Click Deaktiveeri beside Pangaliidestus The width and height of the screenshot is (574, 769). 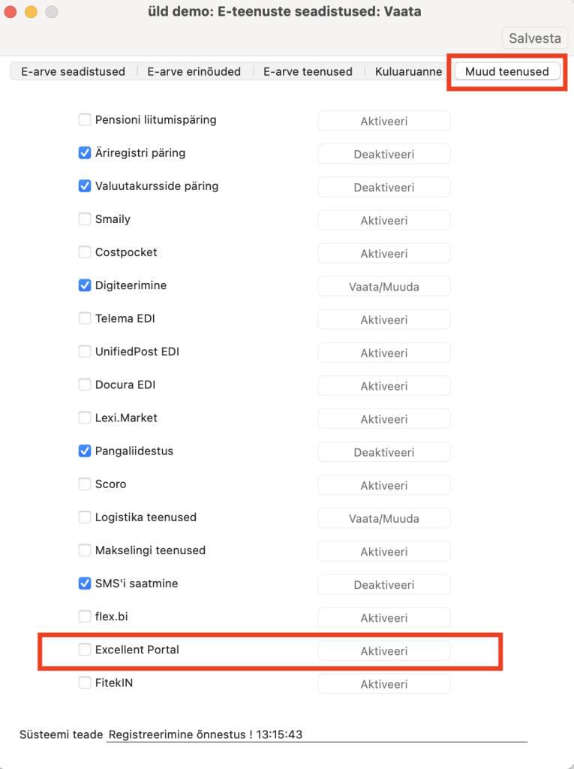(x=383, y=452)
